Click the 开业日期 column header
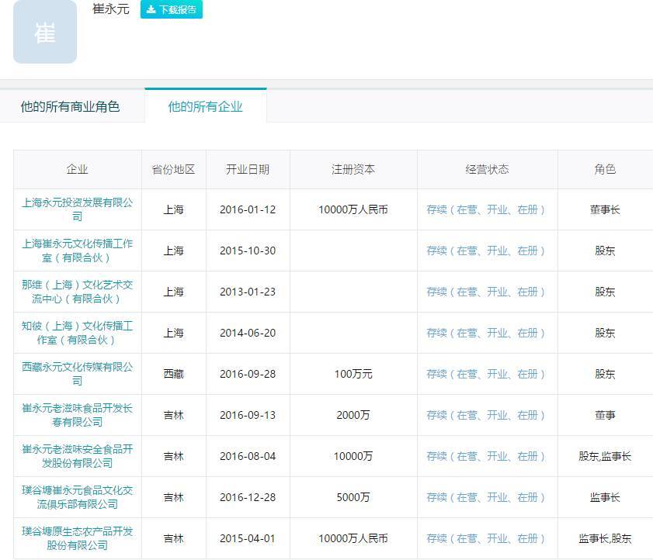This screenshot has height=560, width=653. click(248, 169)
